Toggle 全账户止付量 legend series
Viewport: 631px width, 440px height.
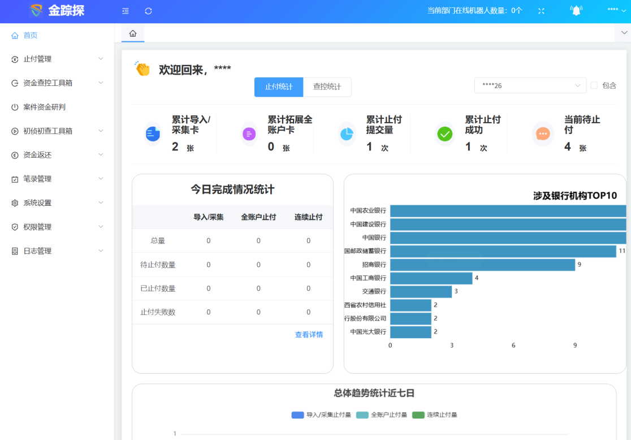pyautogui.click(x=382, y=415)
